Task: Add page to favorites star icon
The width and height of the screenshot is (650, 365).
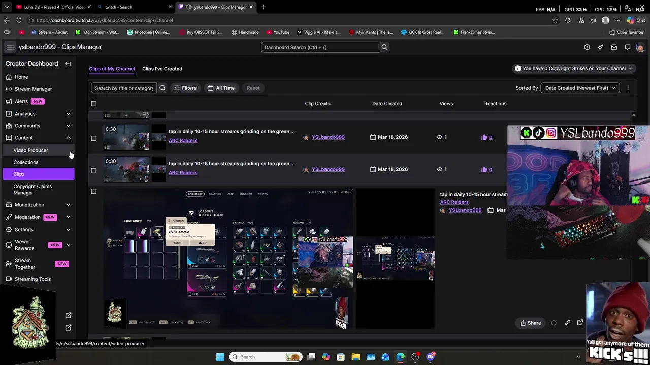Action: [x=555, y=20]
